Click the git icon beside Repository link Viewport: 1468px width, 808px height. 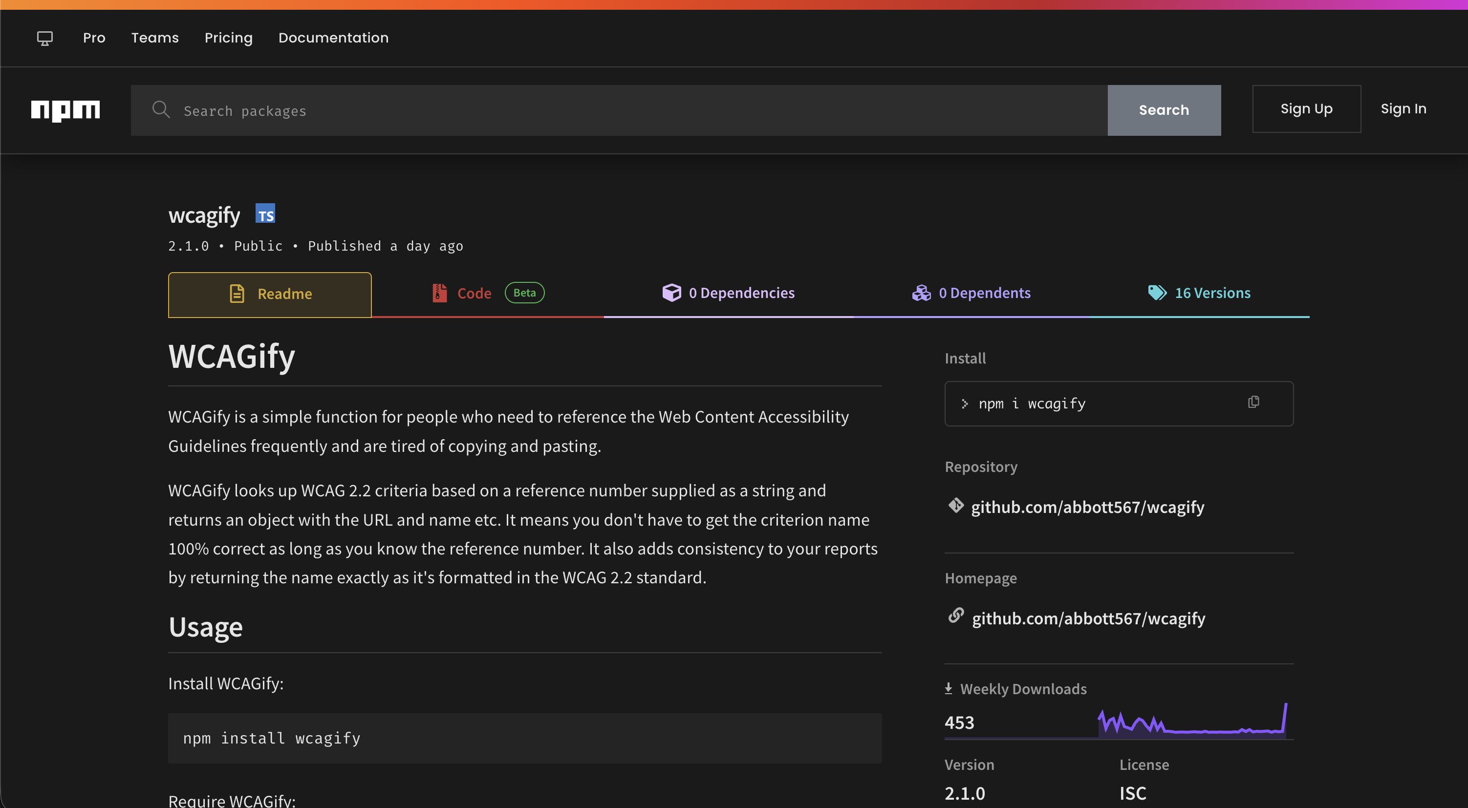click(956, 506)
